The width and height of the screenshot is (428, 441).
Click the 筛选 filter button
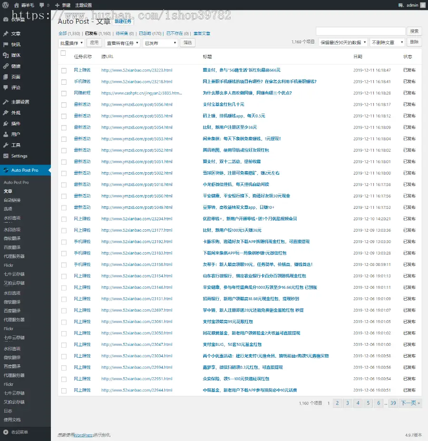click(x=187, y=42)
